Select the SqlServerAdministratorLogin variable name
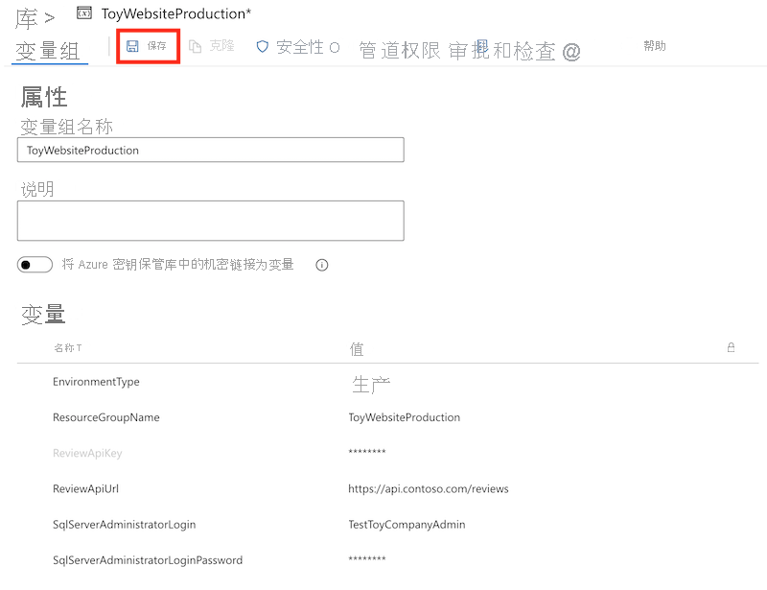The height and width of the screenshot is (590, 767). (x=125, y=525)
